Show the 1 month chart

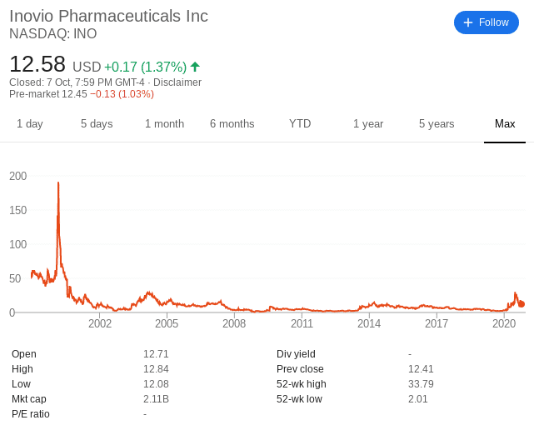[x=164, y=123]
